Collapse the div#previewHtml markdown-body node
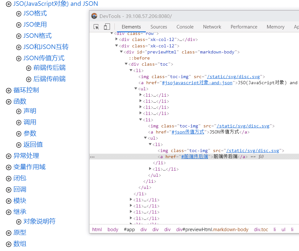 pyautogui.click(x=121, y=52)
